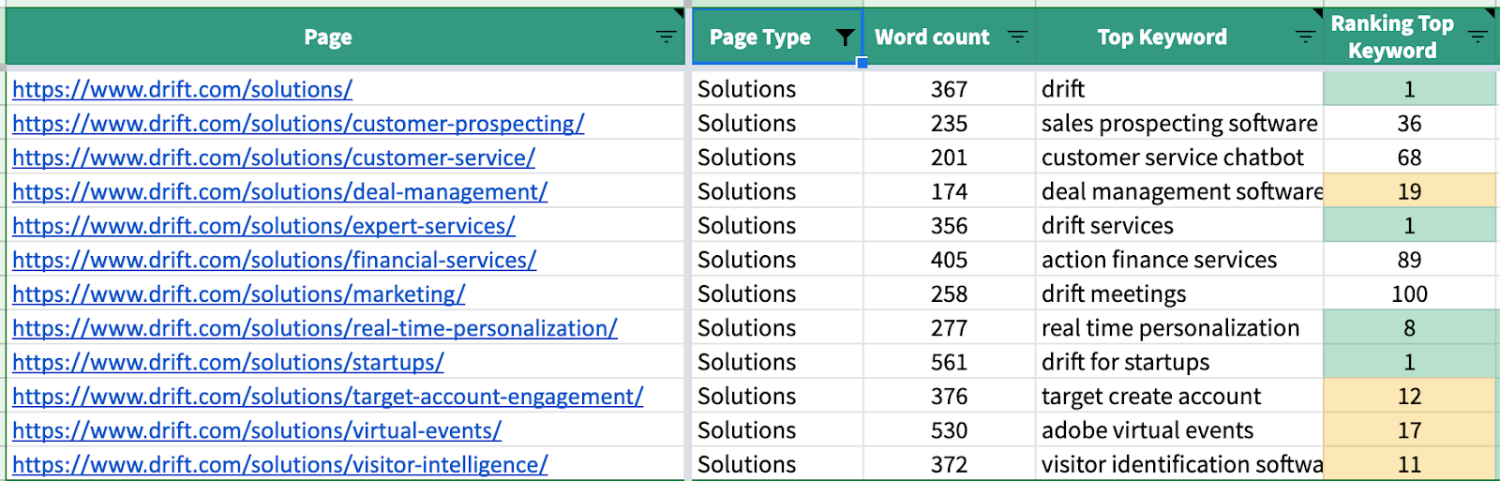Select orange ranking cell 19

click(x=1410, y=192)
